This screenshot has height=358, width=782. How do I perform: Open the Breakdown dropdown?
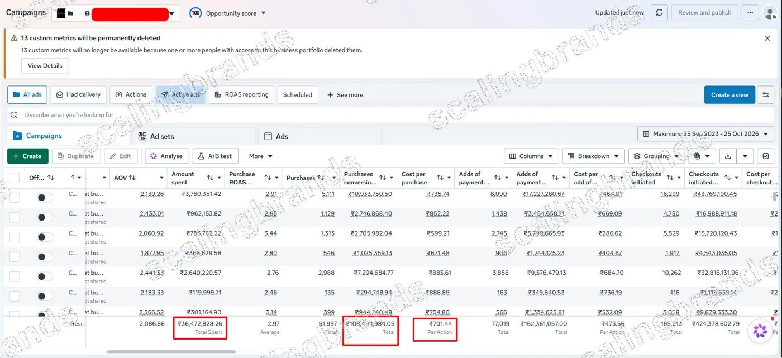[593, 156]
